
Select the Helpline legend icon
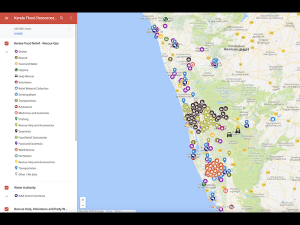(x=16, y=70)
